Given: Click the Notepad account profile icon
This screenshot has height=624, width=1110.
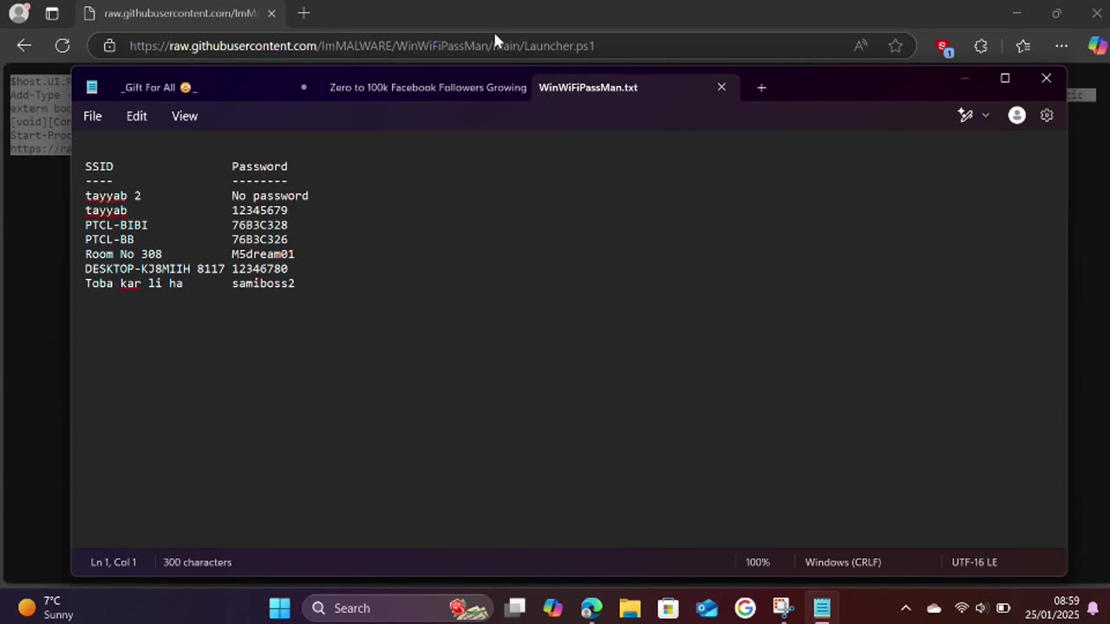Looking at the screenshot, I should [x=1017, y=115].
